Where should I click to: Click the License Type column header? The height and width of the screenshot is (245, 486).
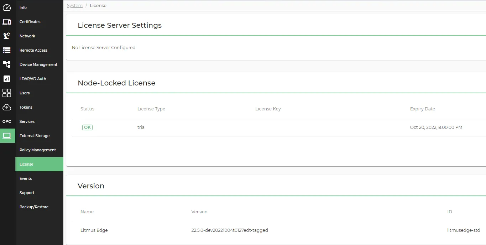(151, 109)
